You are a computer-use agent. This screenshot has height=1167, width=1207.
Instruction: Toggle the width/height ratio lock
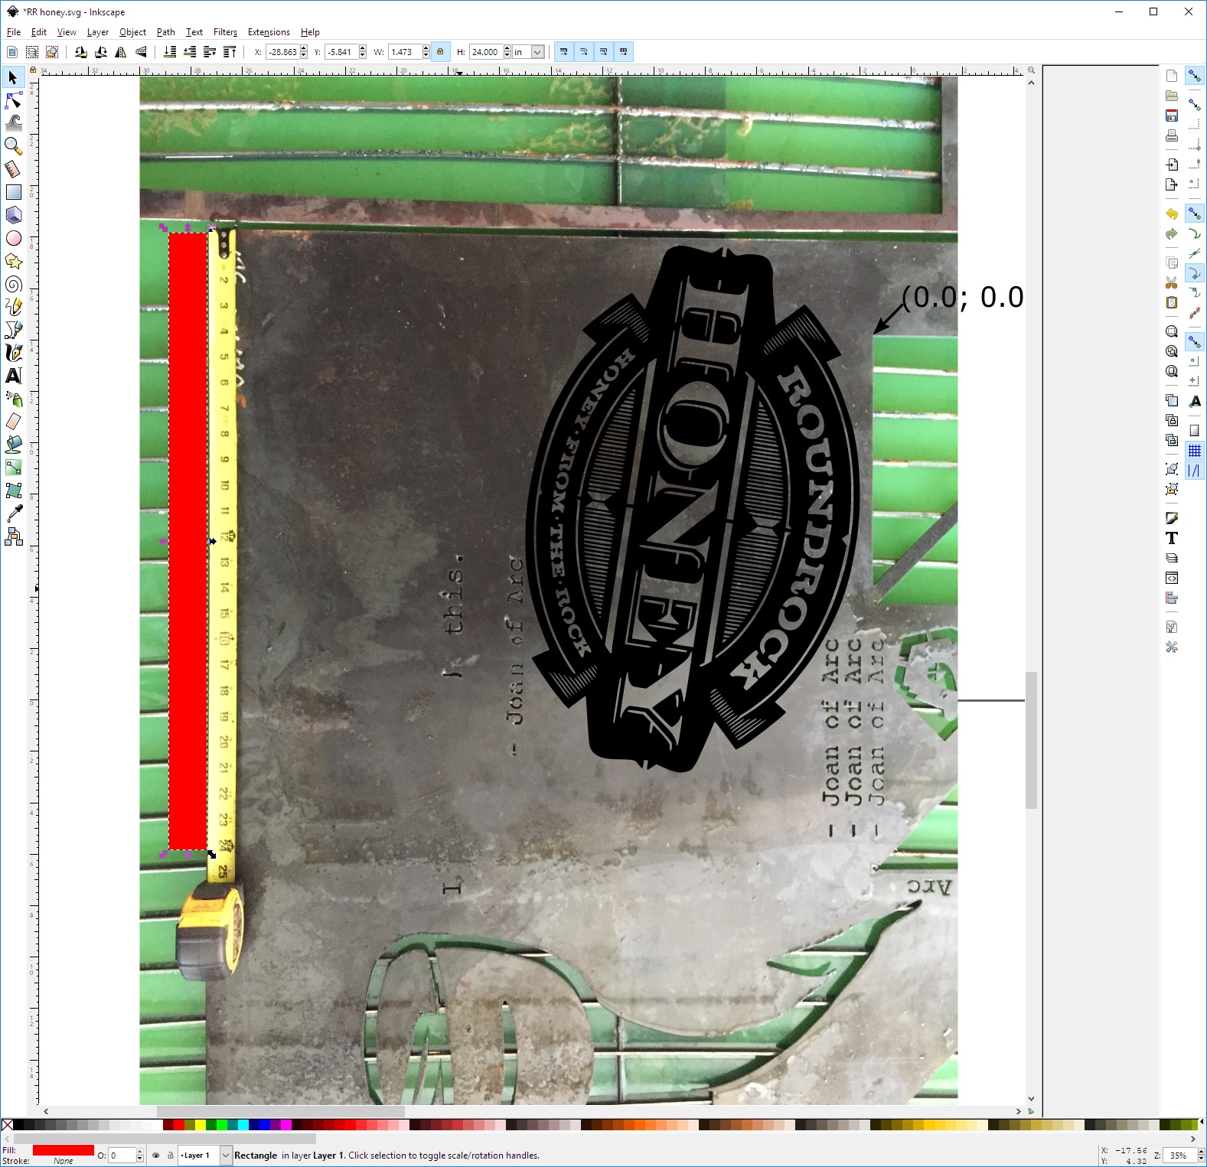(440, 52)
